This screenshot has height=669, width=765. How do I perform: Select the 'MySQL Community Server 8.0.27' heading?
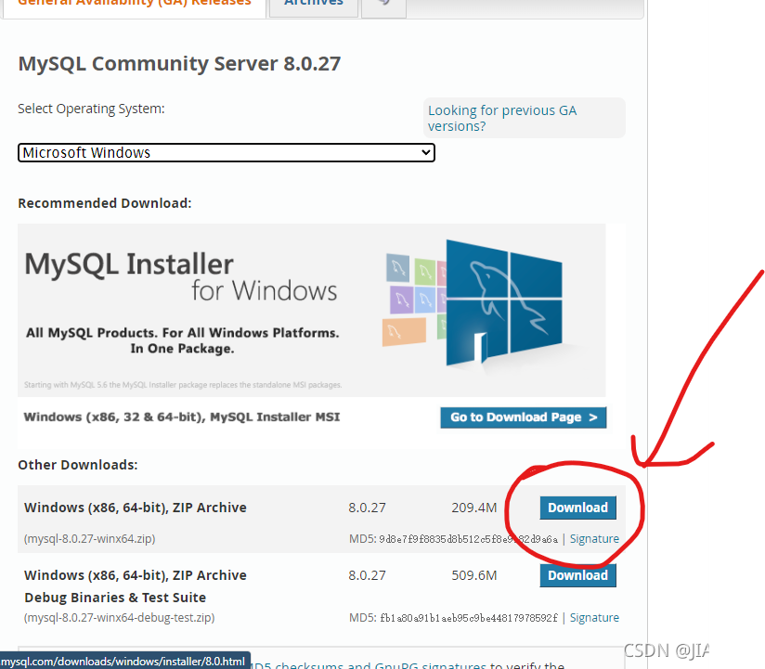coord(179,64)
